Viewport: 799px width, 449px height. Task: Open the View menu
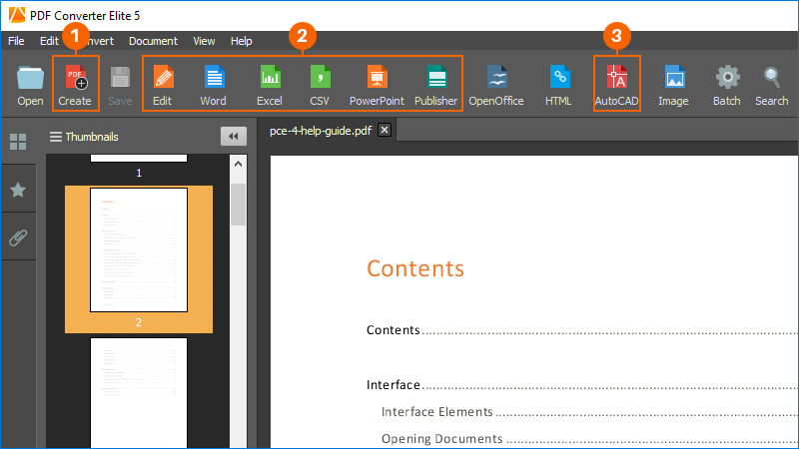click(204, 41)
